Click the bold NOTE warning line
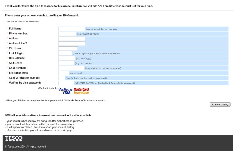Screen dimensions: 234x152 (x=48, y=115)
